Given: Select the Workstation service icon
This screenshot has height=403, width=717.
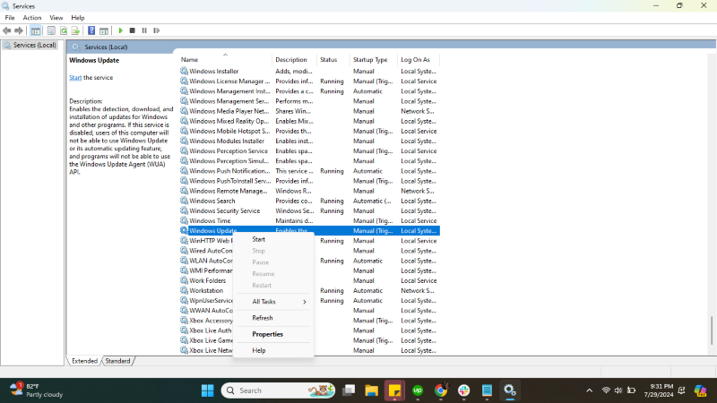Looking at the screenshot, I should click(184, 290).
